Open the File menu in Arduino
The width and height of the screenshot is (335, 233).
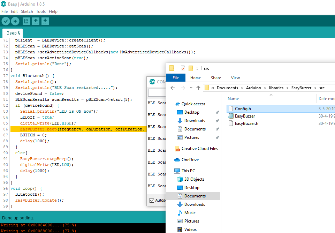click(x=5, y=12)
